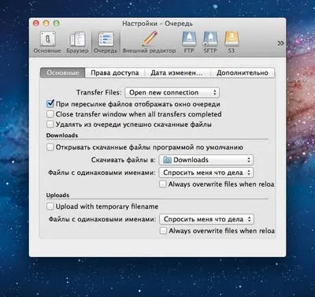Switch to the Дата изменен… tab
This screenshot has height=297, width=315.
pos(177,72)
